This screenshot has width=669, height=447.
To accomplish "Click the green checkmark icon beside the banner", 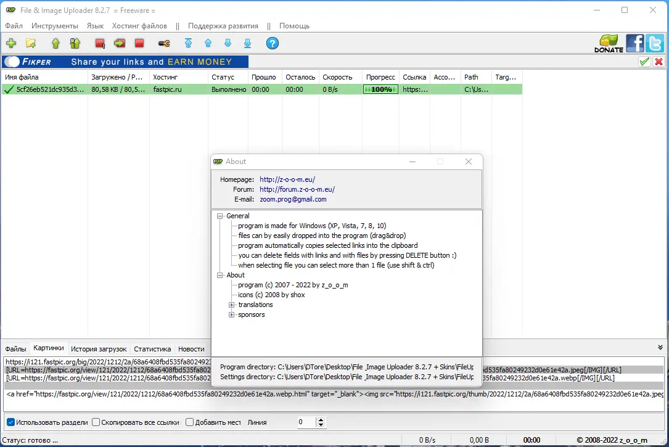I will tap(644, 62).
